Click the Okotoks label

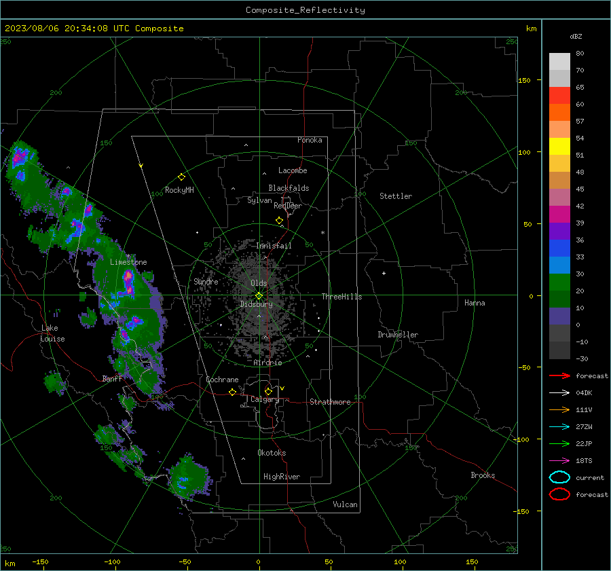click(x=272, y=453)
